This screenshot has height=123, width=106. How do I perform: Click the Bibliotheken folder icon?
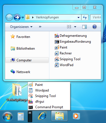13,49
